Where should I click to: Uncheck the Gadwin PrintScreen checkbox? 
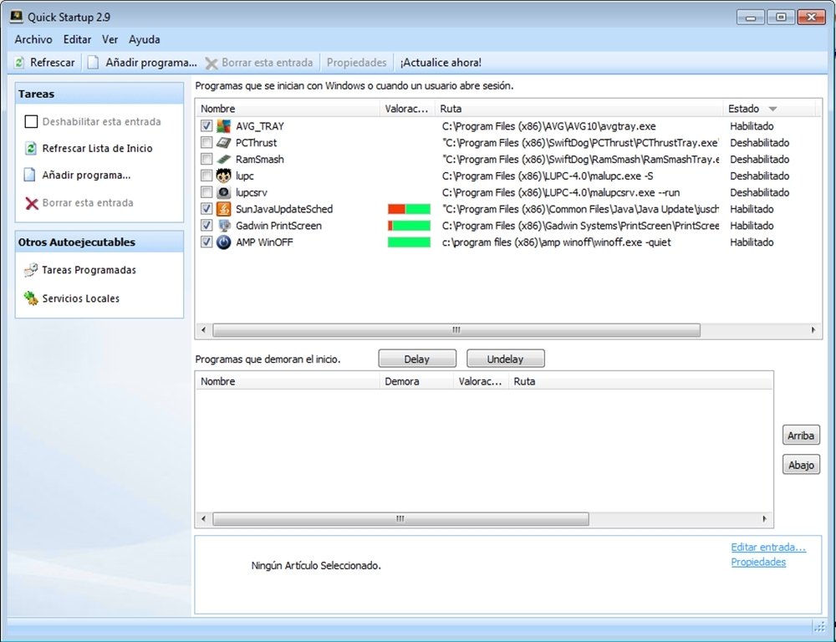[206, 226]
